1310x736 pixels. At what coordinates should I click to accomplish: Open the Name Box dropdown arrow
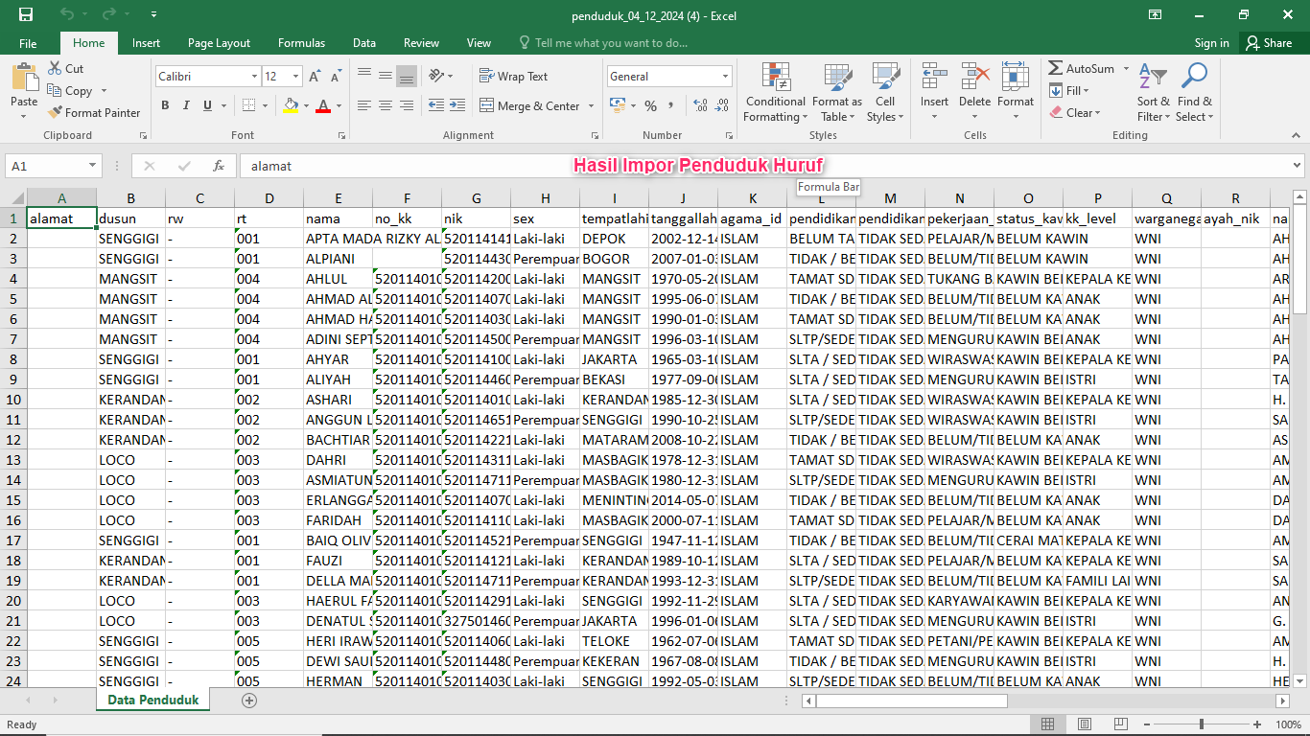(93, 166)
